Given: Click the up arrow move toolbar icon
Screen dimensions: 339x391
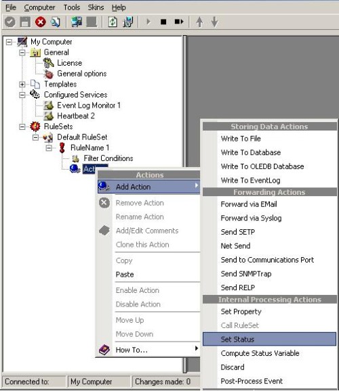Looking at the screenshot, I should (x=199, y=22).
